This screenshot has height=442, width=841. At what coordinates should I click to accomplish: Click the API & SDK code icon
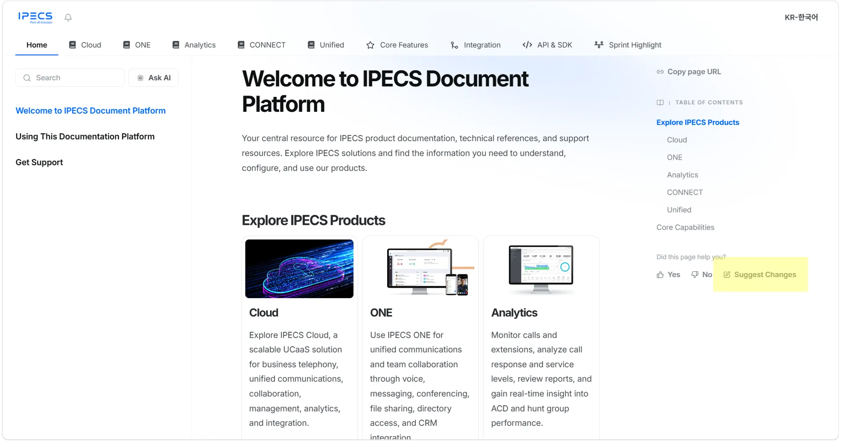click(527, 45)
